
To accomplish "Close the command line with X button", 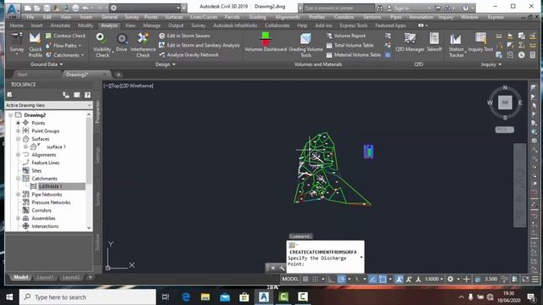I will [x=273, y=268].
